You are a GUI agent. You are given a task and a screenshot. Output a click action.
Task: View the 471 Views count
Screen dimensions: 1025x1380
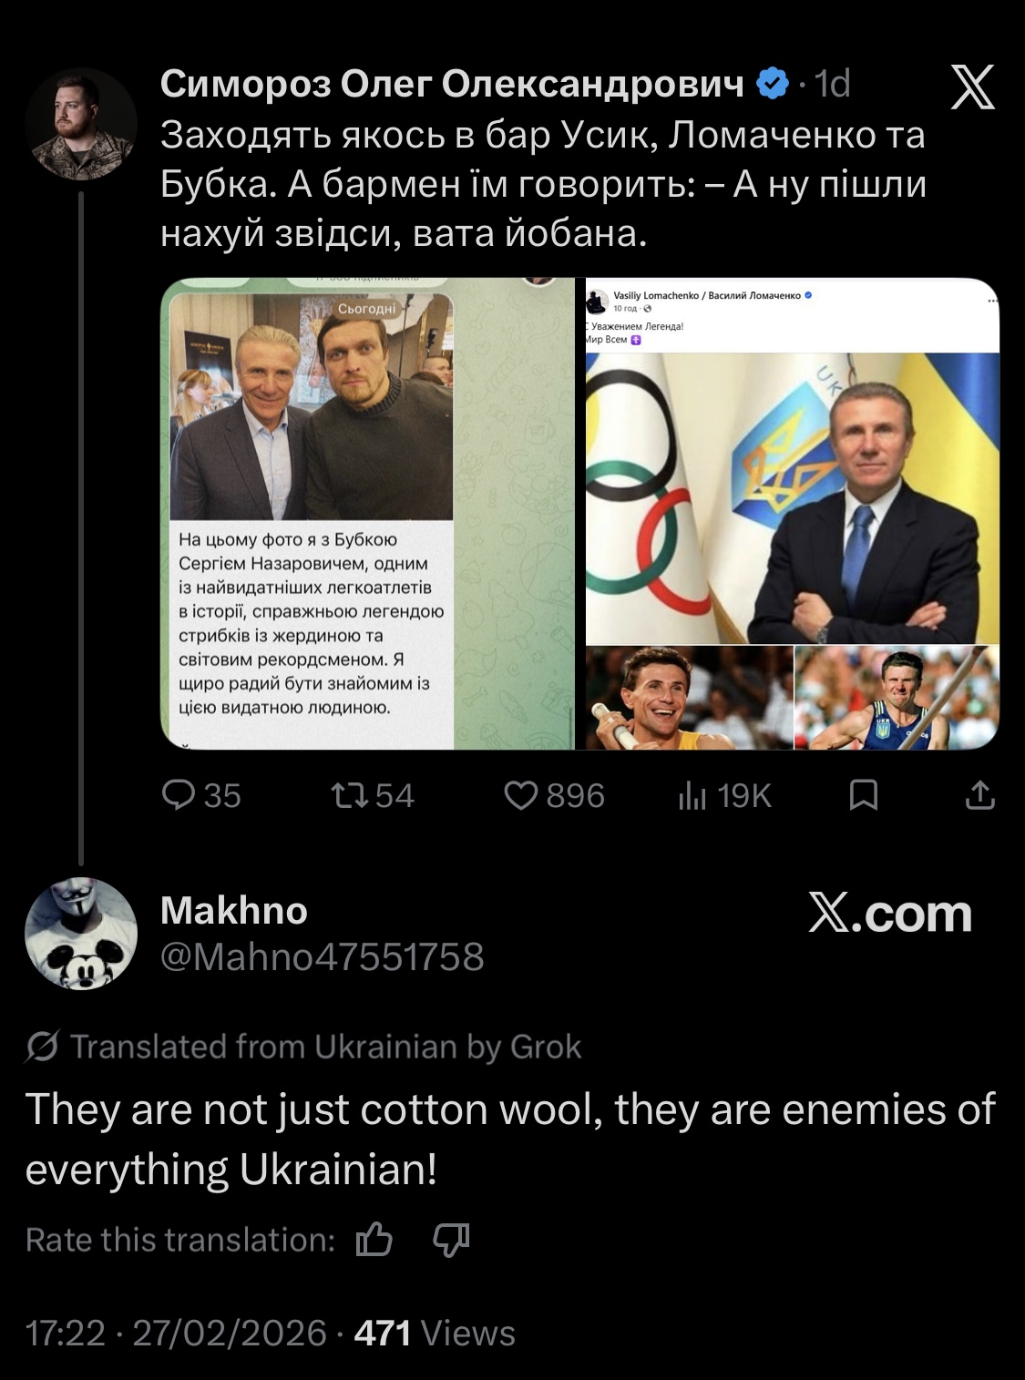[x=435, y=1334]
